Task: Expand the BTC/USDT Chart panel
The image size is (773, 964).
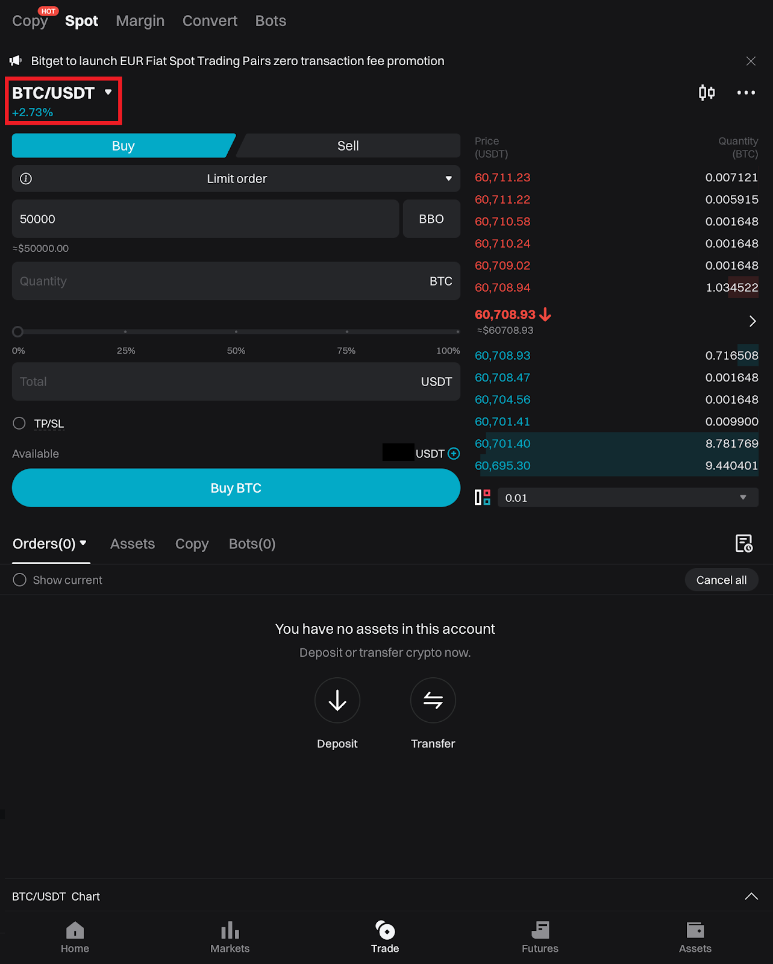Action: click(751, 897)
